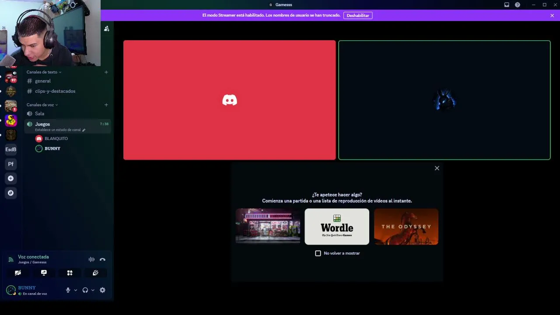Open the Pf server

pyautogui.click(x=11, y=164)
